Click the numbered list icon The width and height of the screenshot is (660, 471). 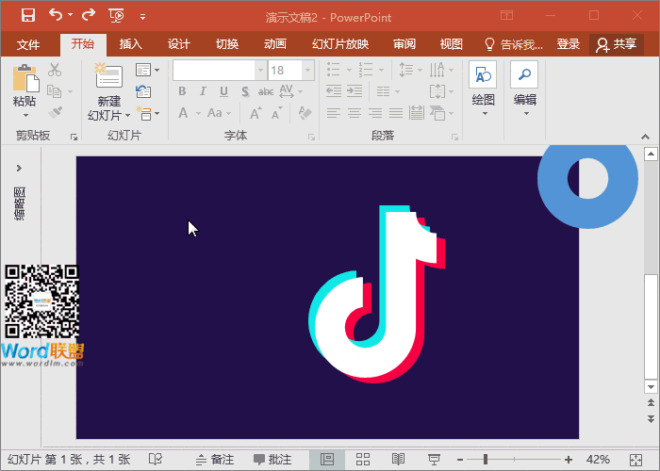(x=366, y=70)
